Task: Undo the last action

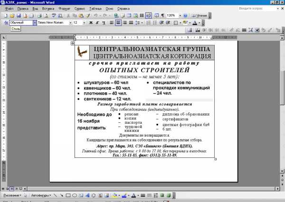Action: (x=95, y=16)
